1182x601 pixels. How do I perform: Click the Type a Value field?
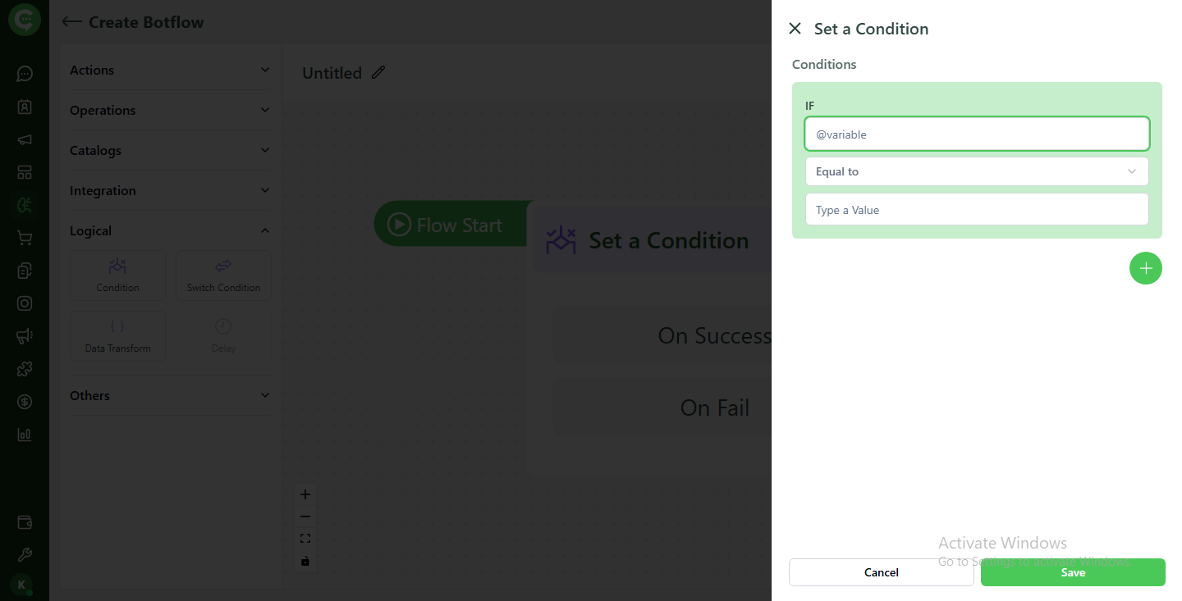point(977,209)
